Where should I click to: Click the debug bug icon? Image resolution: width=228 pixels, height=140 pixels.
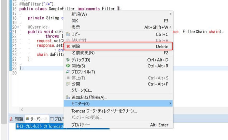click(x=68, y=60)
